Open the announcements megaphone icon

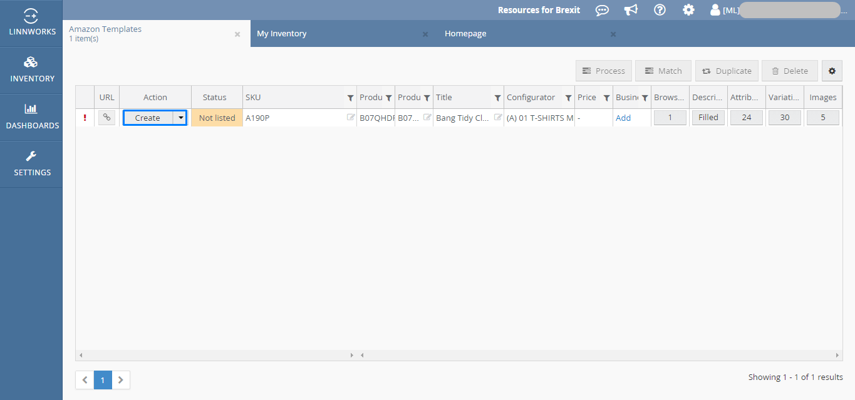pos(631,10)
